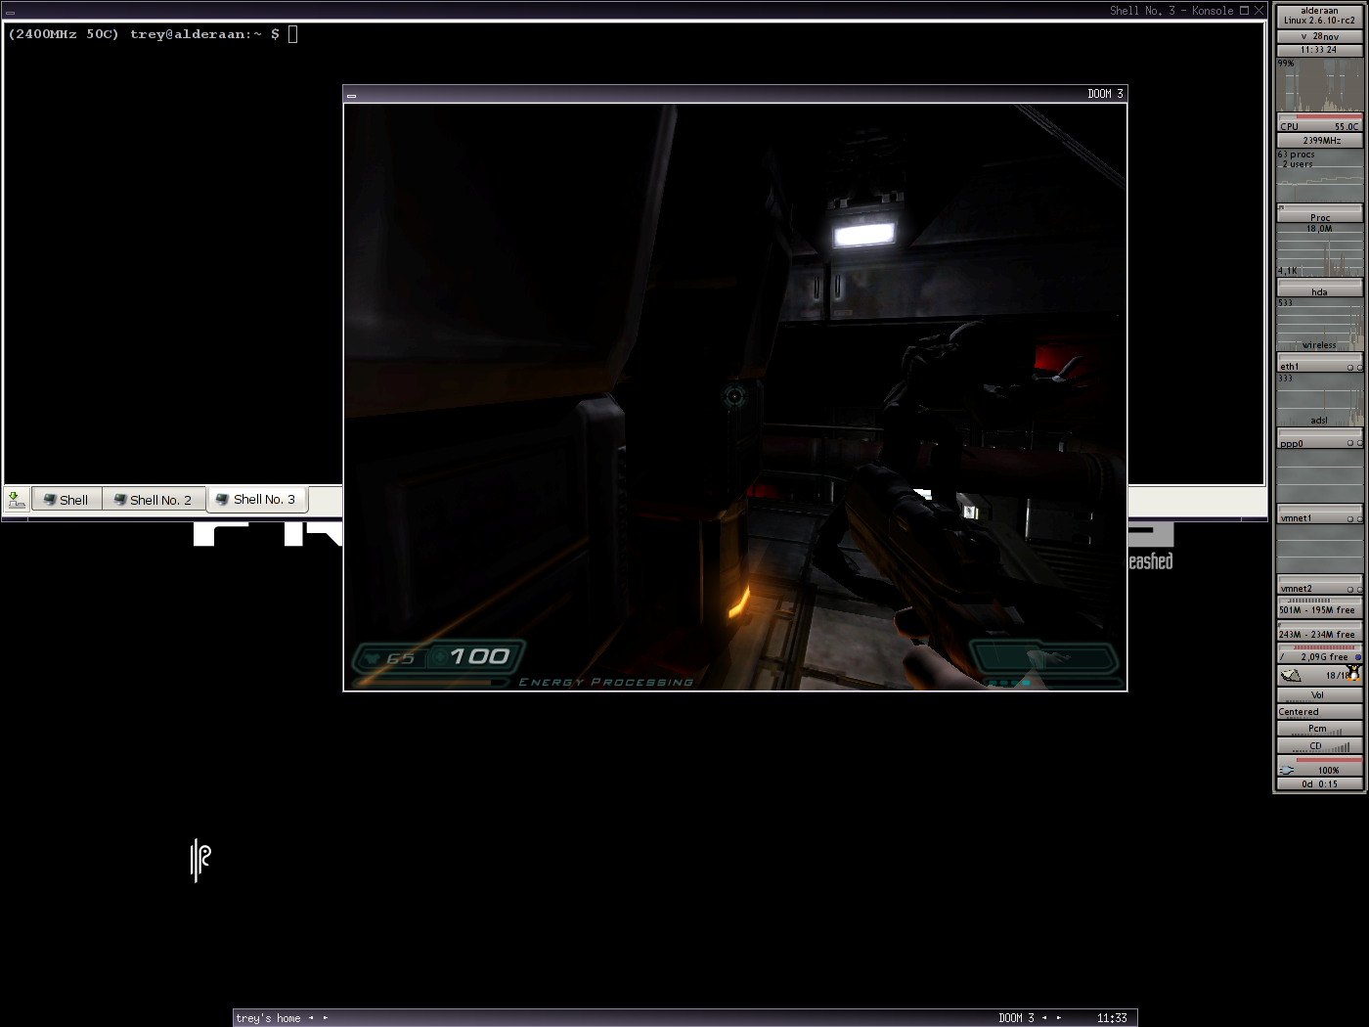Close the Konsole window

tap(1259, 11)
